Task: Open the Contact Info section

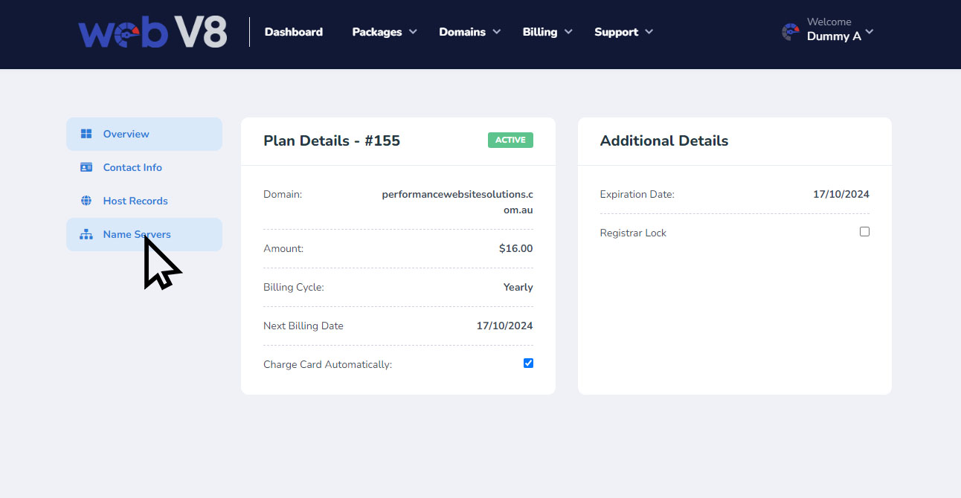Action: [132, 167]
